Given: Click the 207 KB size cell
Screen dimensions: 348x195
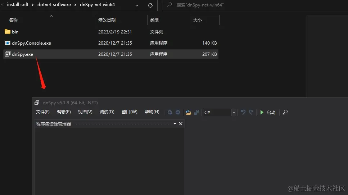Looking at the screenshot, I should [209, 54].
